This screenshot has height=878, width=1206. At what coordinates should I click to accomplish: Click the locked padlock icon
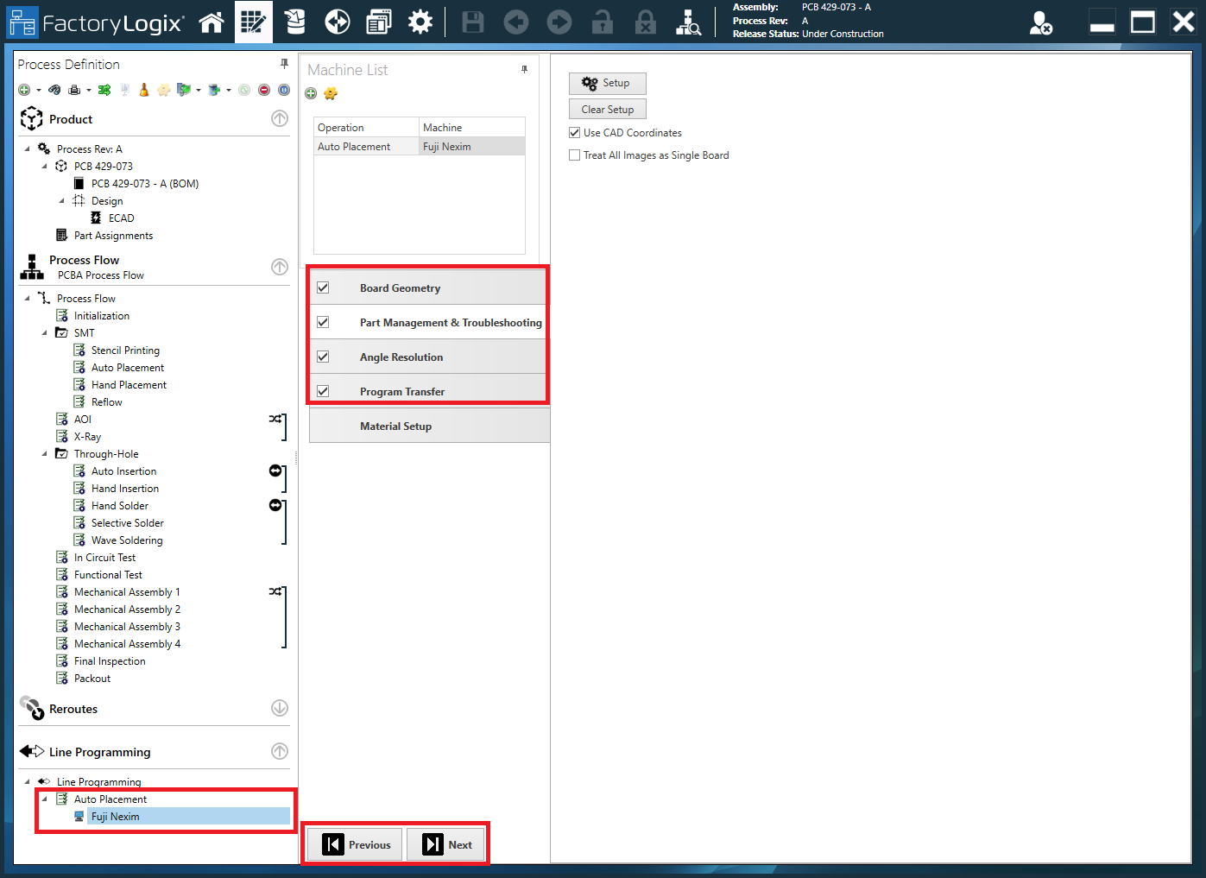click(x=646, y=22)
